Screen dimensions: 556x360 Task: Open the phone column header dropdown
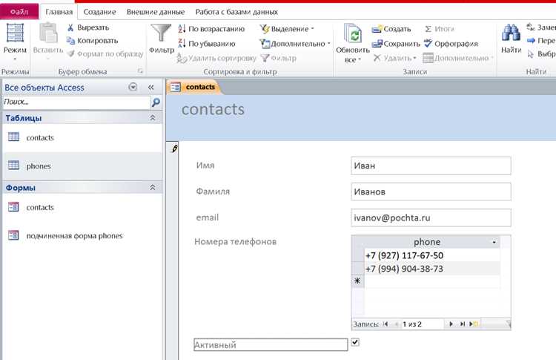(494, 242)
